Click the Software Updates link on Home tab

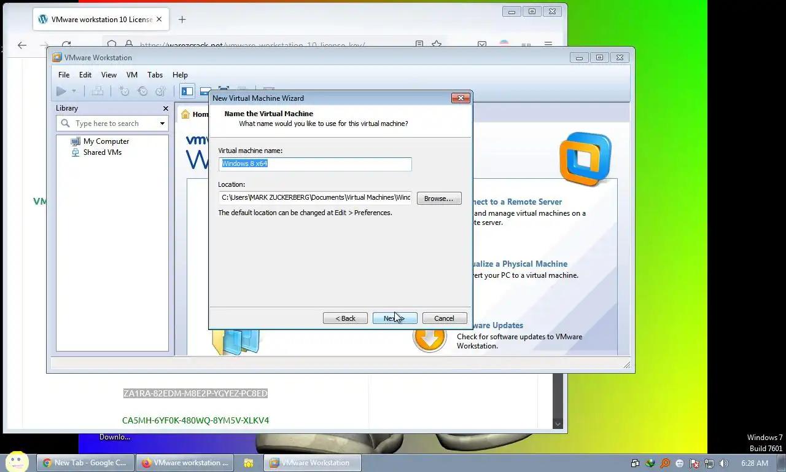coord(498,325)
